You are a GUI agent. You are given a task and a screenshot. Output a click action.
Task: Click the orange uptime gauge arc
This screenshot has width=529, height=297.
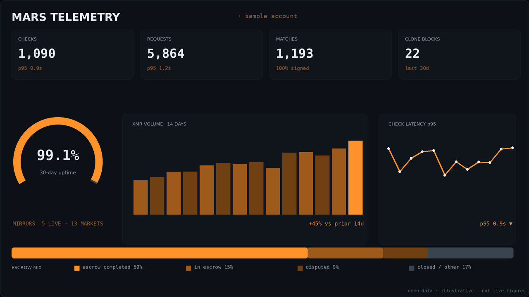(x=58, y=120)
